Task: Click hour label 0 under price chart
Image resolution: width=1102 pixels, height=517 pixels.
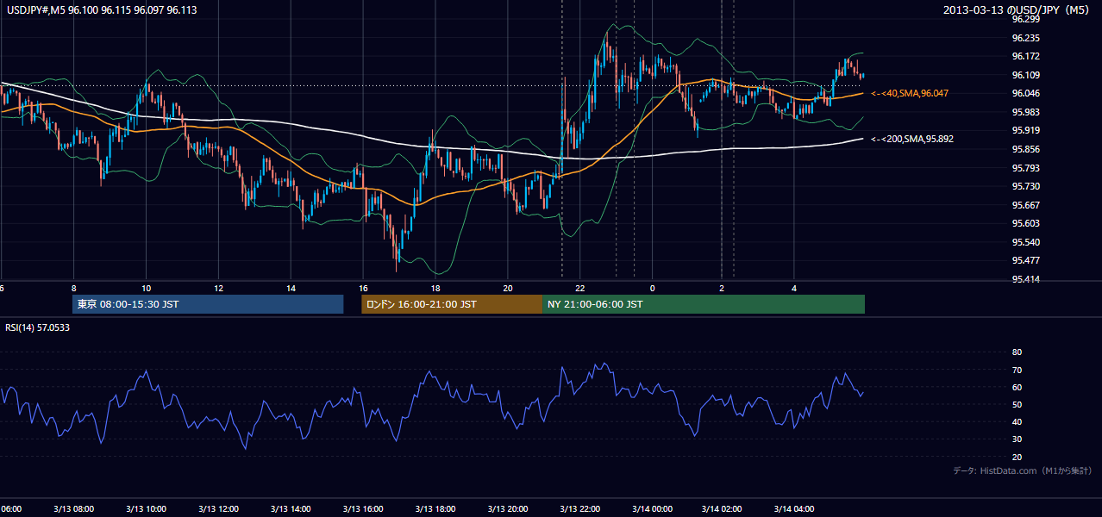Action: tap(652, 288)
